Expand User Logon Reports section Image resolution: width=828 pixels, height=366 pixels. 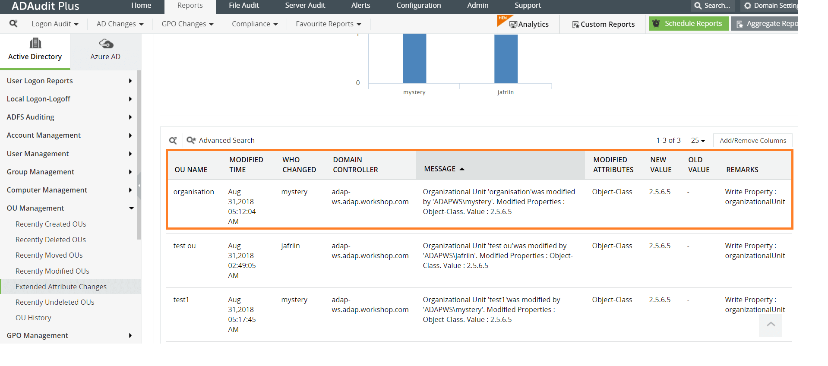[x=130, y=81]
